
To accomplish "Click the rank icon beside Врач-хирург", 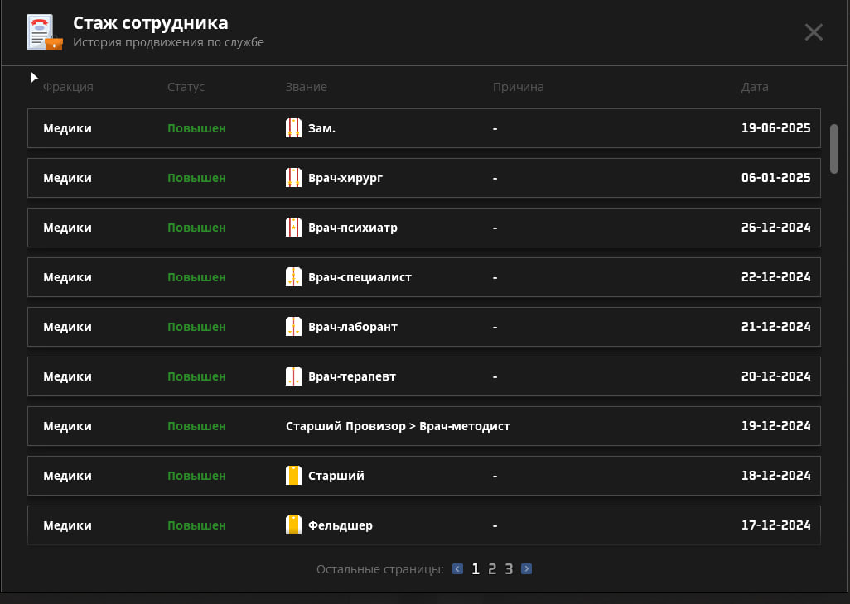I will (x=293, y=178).
